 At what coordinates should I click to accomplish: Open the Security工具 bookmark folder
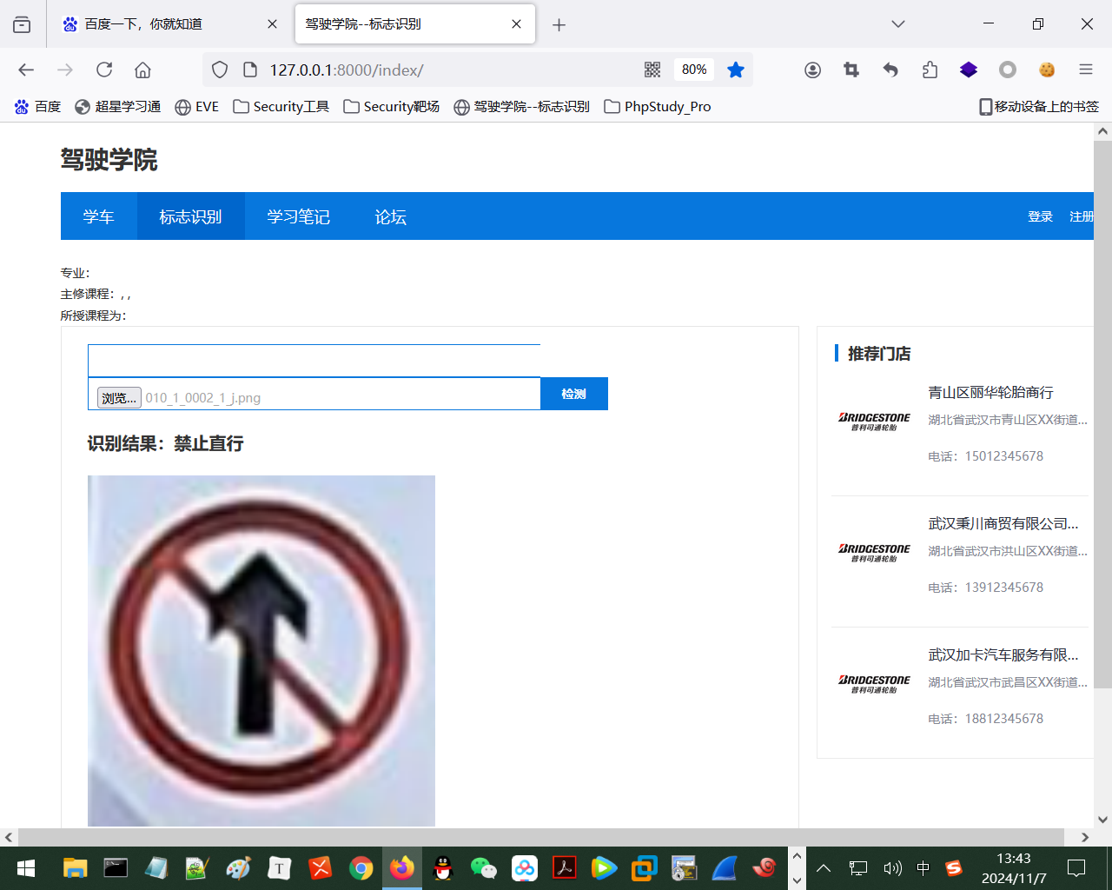click(x=281, y=107)
